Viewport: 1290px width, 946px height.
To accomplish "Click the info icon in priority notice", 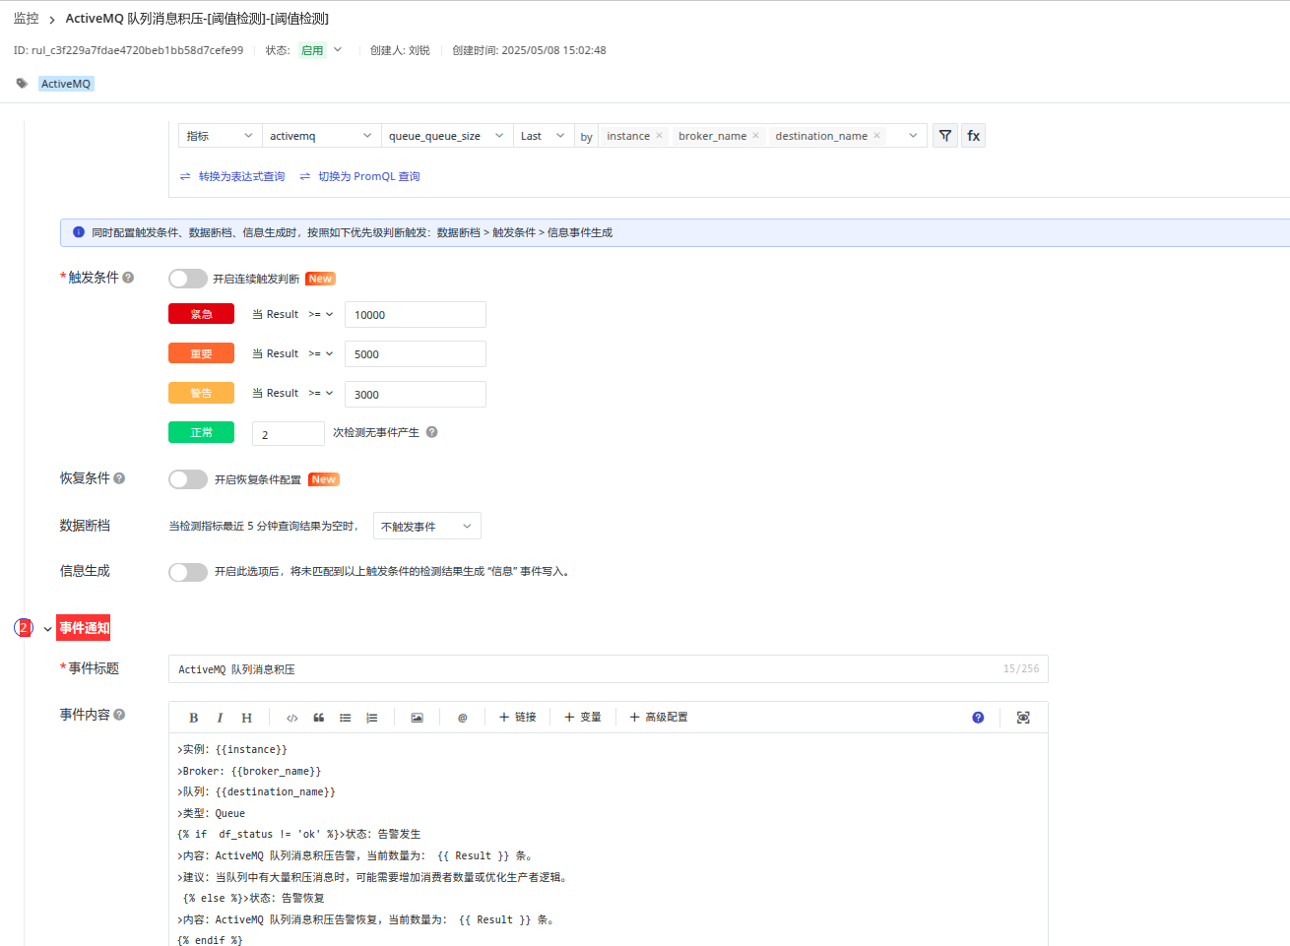I will 79,232.
